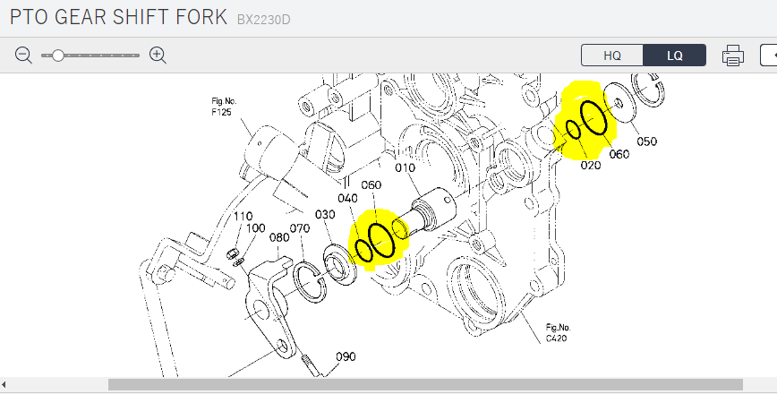Select part number 050 snap ring label

646,141
